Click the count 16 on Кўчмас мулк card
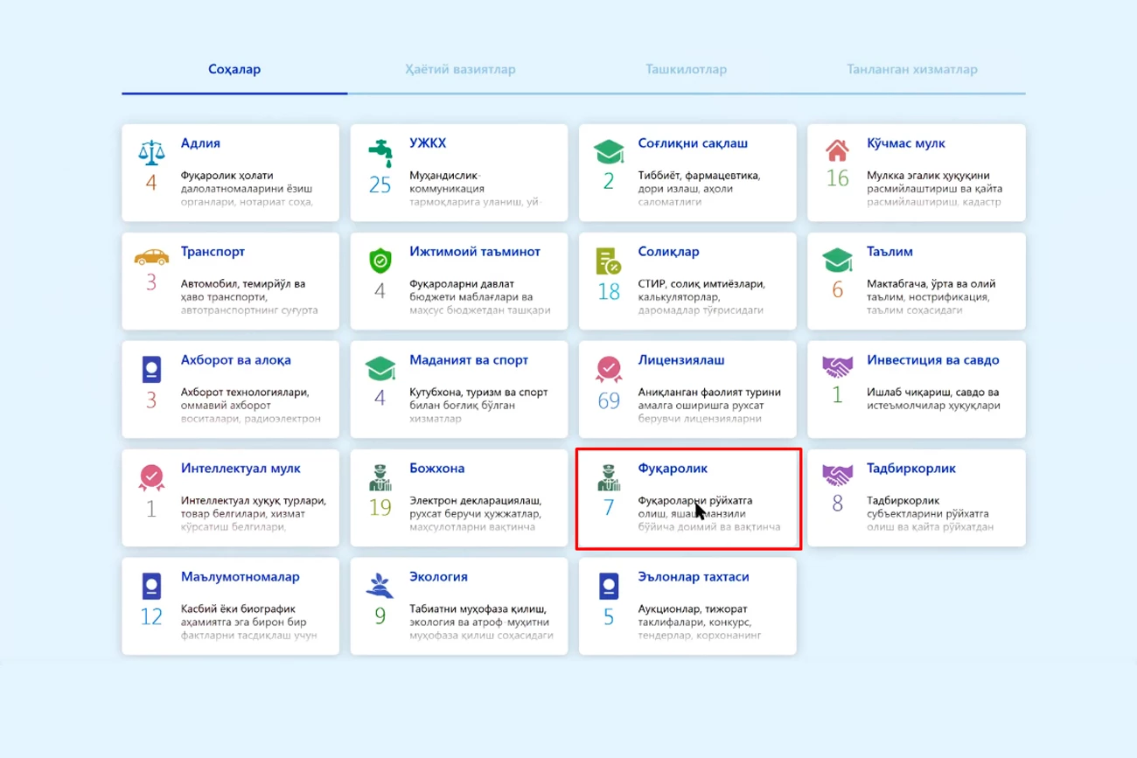 pyautogui.click(x=838, y=178)
